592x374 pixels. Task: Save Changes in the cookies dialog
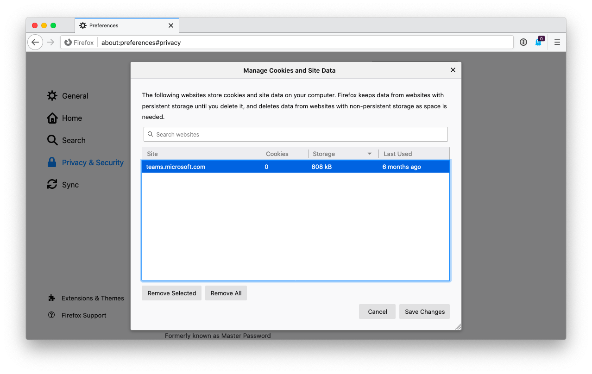[x=424, y=312]
